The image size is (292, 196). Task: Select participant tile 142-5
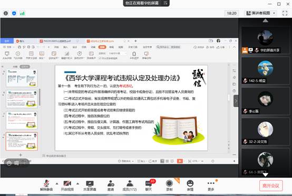click(265, 71)
